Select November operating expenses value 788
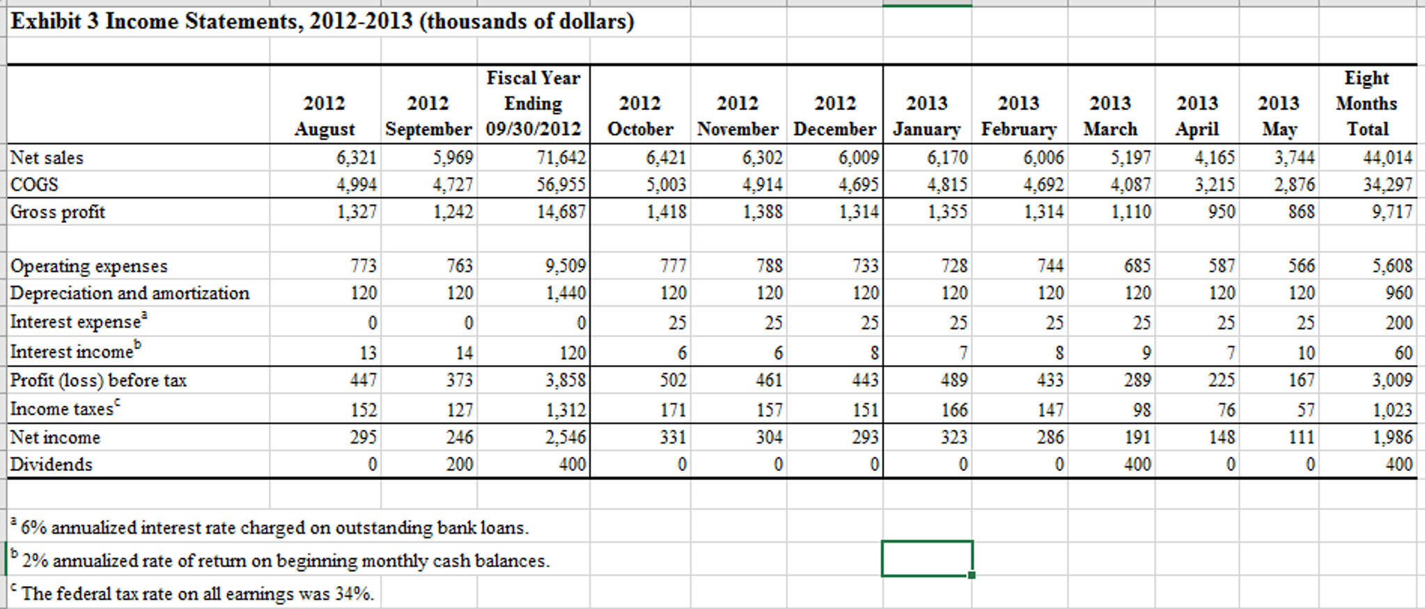The image size is (1425, 609). (x=770, y=266)
